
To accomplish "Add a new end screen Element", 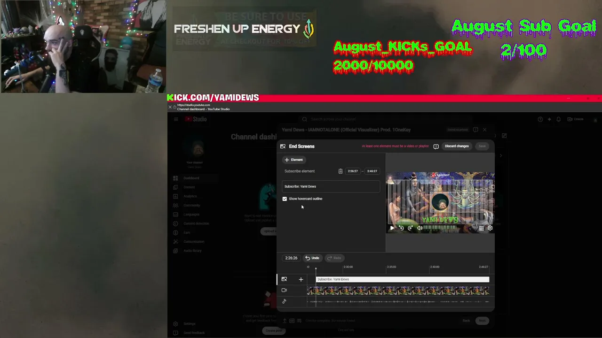I will click(x=294, y=160).
